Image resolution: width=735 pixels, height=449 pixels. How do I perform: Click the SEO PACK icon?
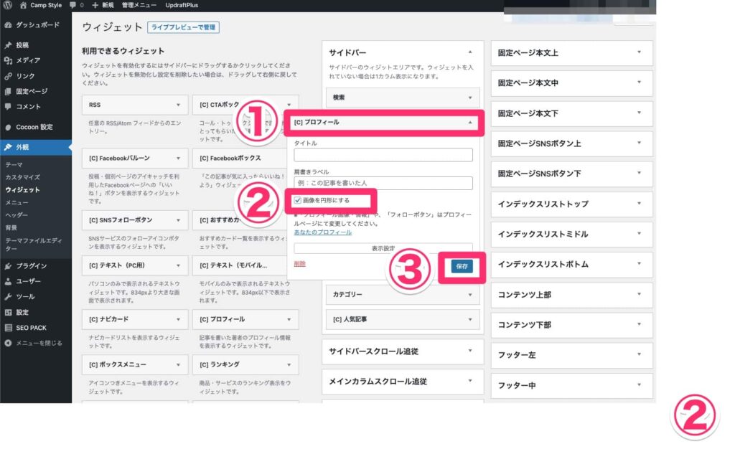tap(8, 328)
